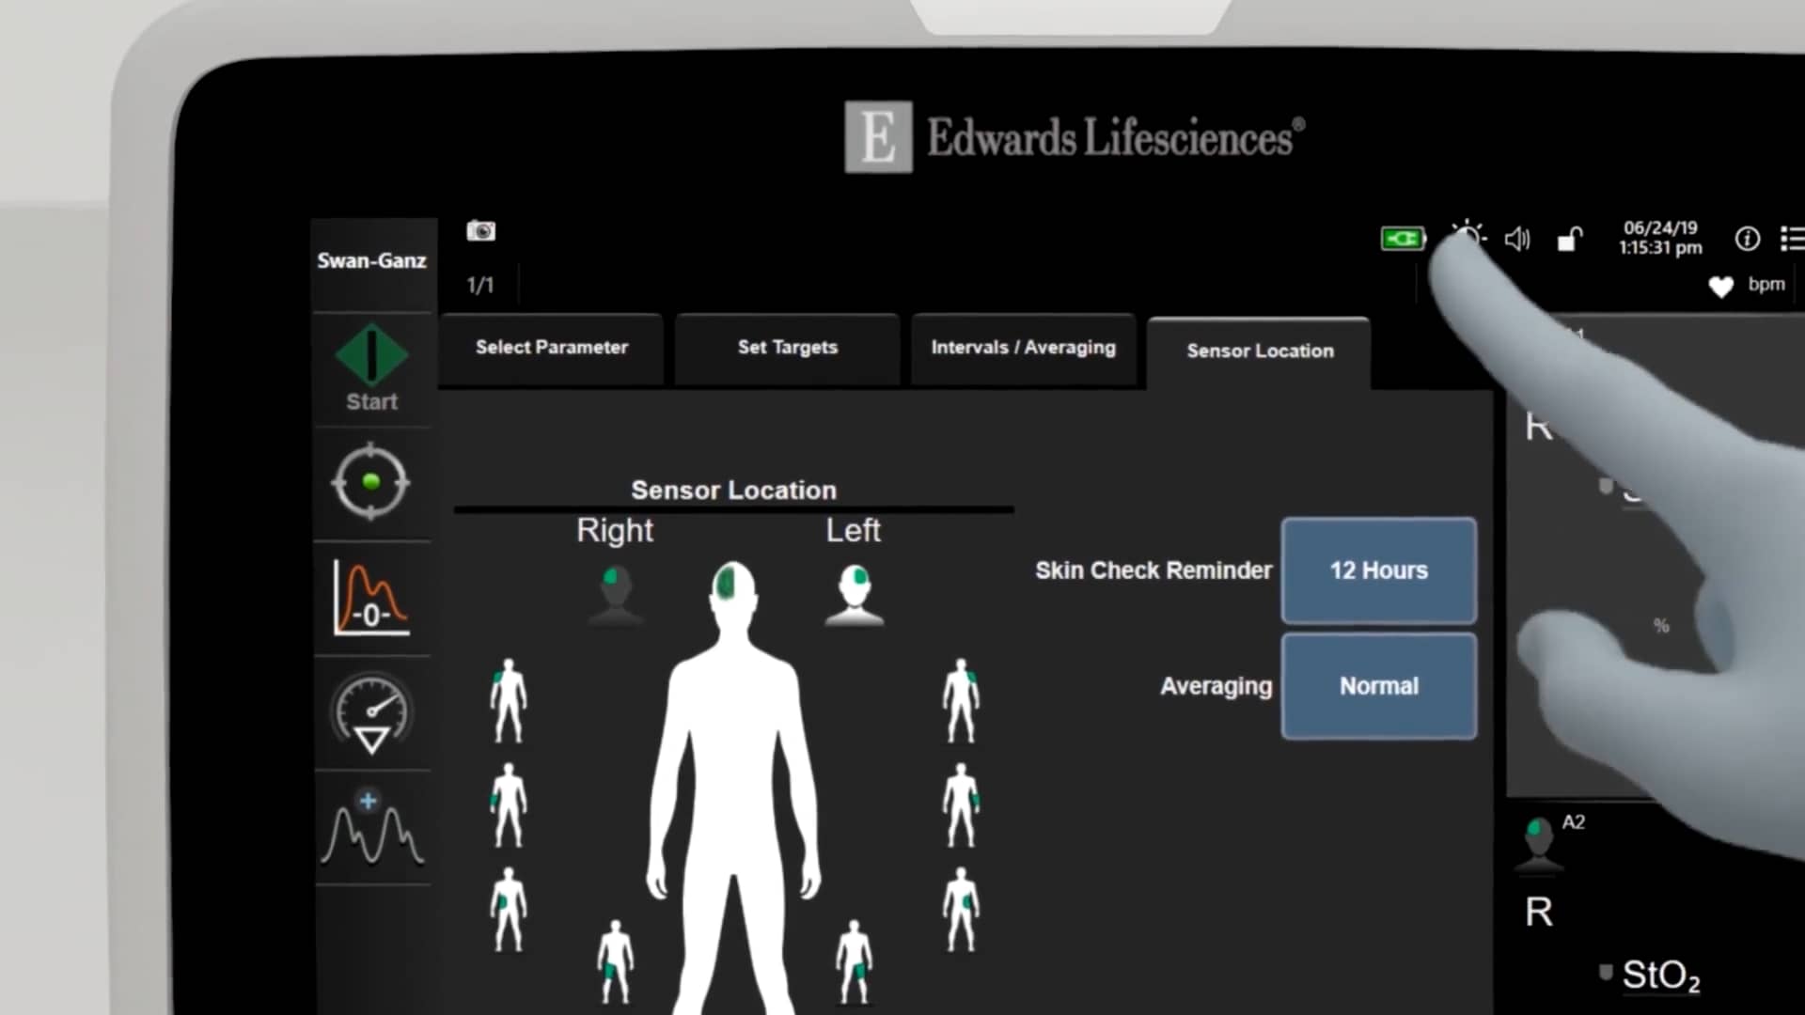The width and height of the screenshot is (1805, 1015).
Task: Take a screen capture with the camera icon
Action: pyautogui.click(x=481, y=231)
